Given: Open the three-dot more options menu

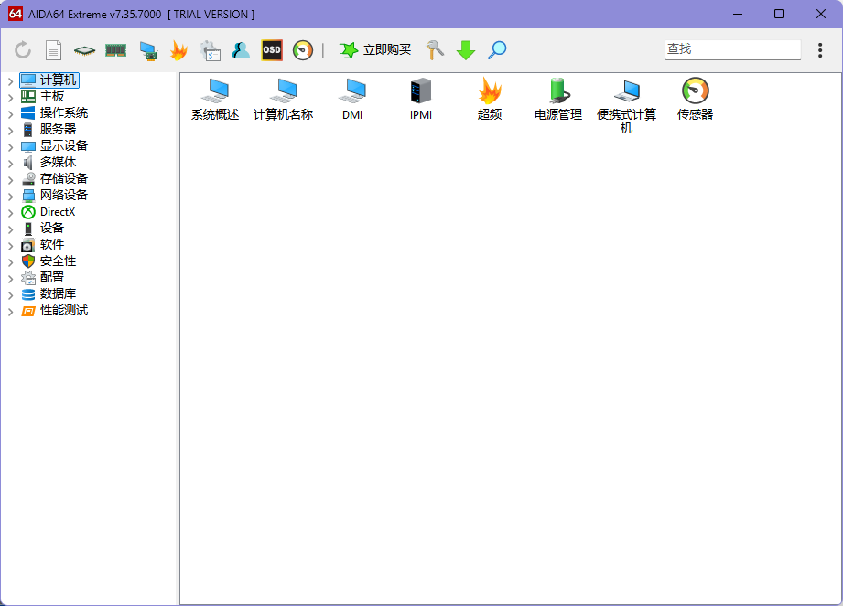Looking at the screenshot, I should click(819, 50).
